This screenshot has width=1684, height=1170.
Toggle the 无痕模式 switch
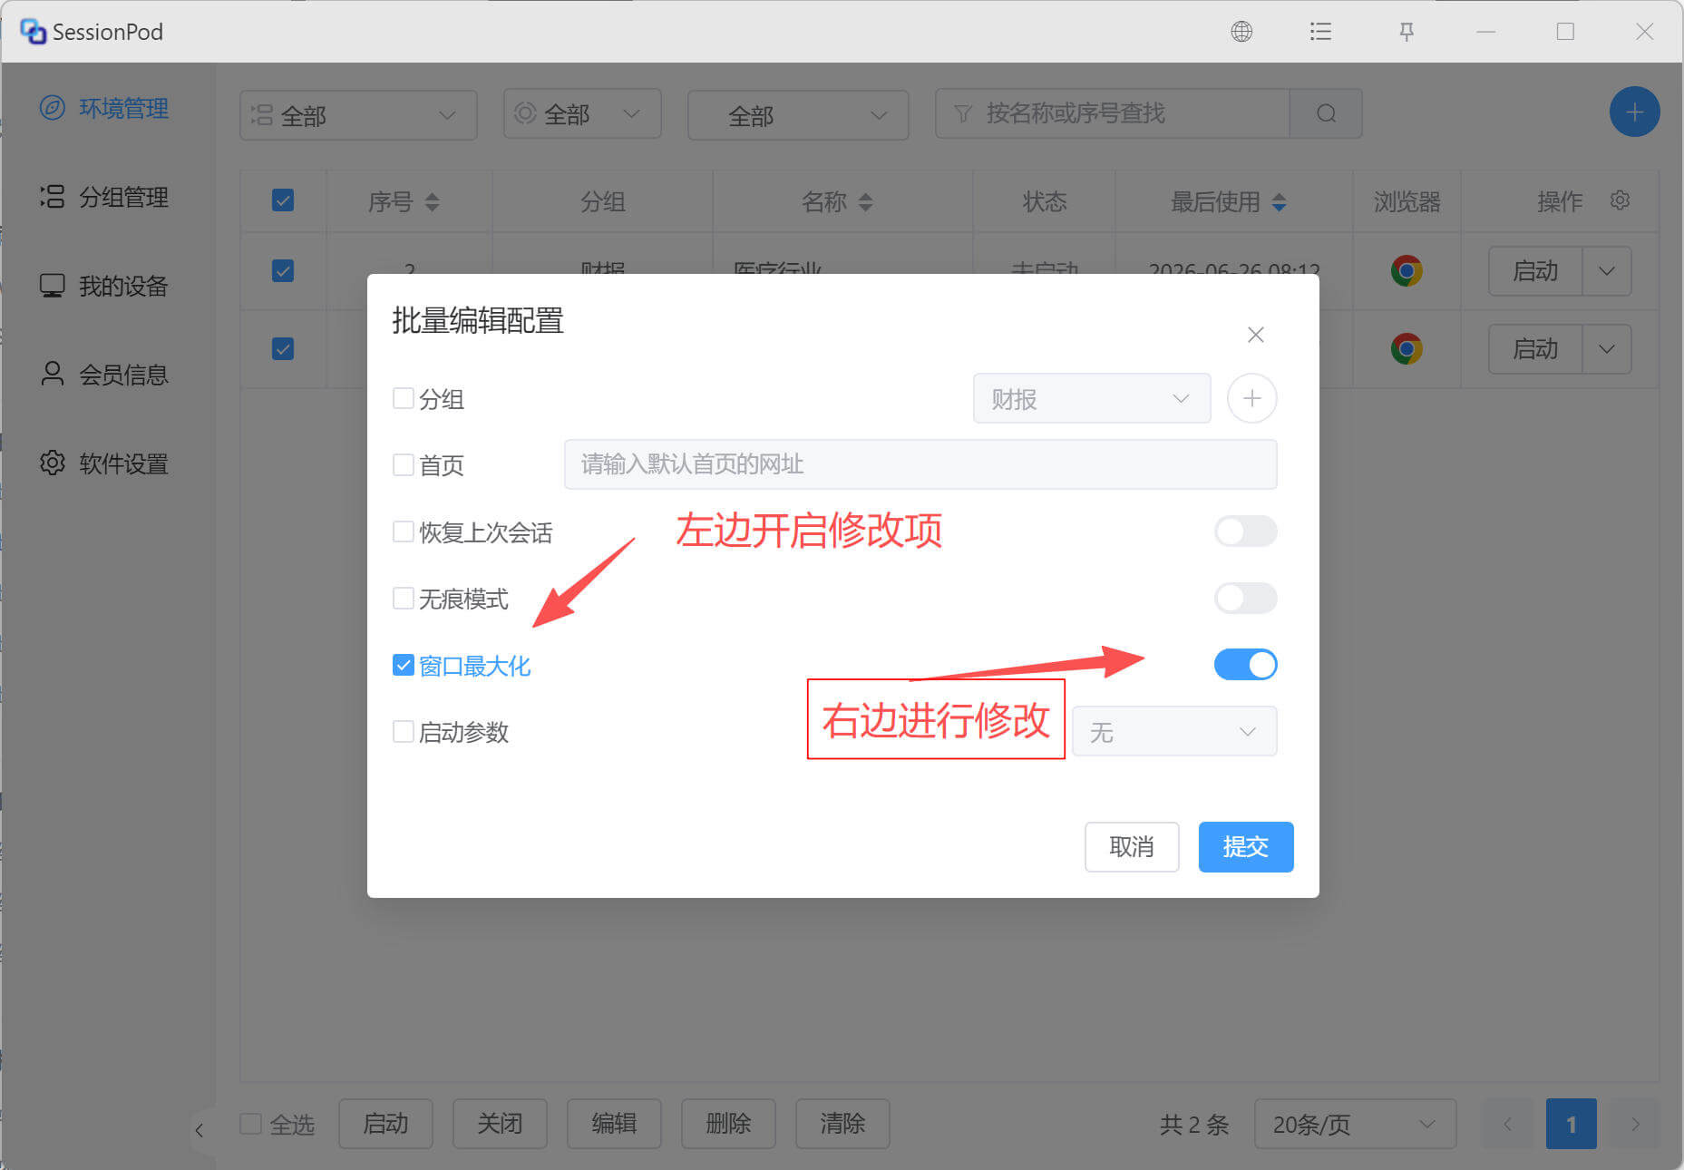click(1245, 598)
